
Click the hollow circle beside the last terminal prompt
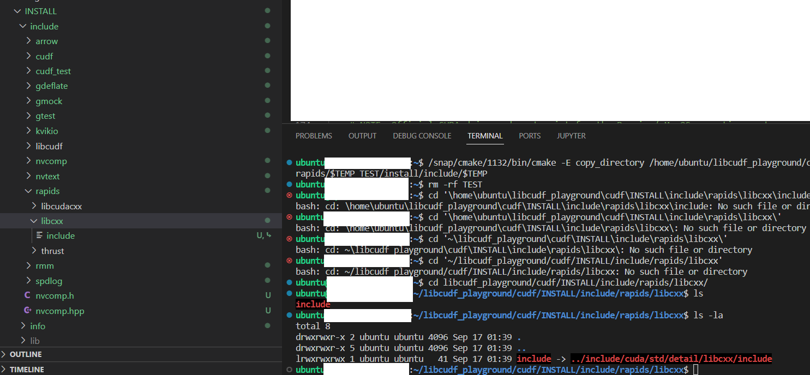[290, 369]
